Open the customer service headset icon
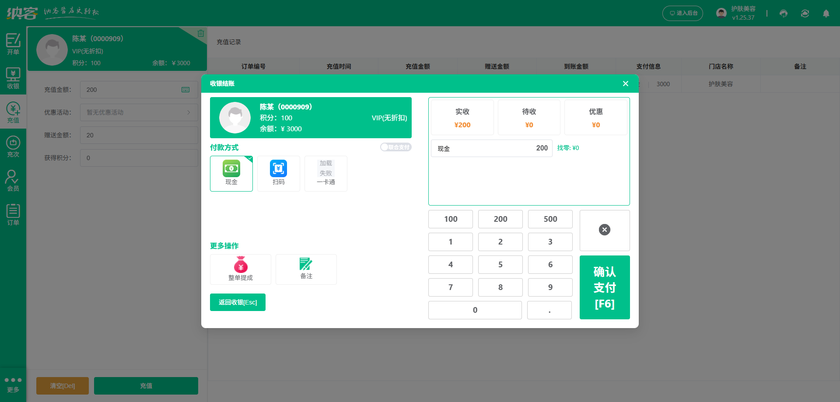 783,14
